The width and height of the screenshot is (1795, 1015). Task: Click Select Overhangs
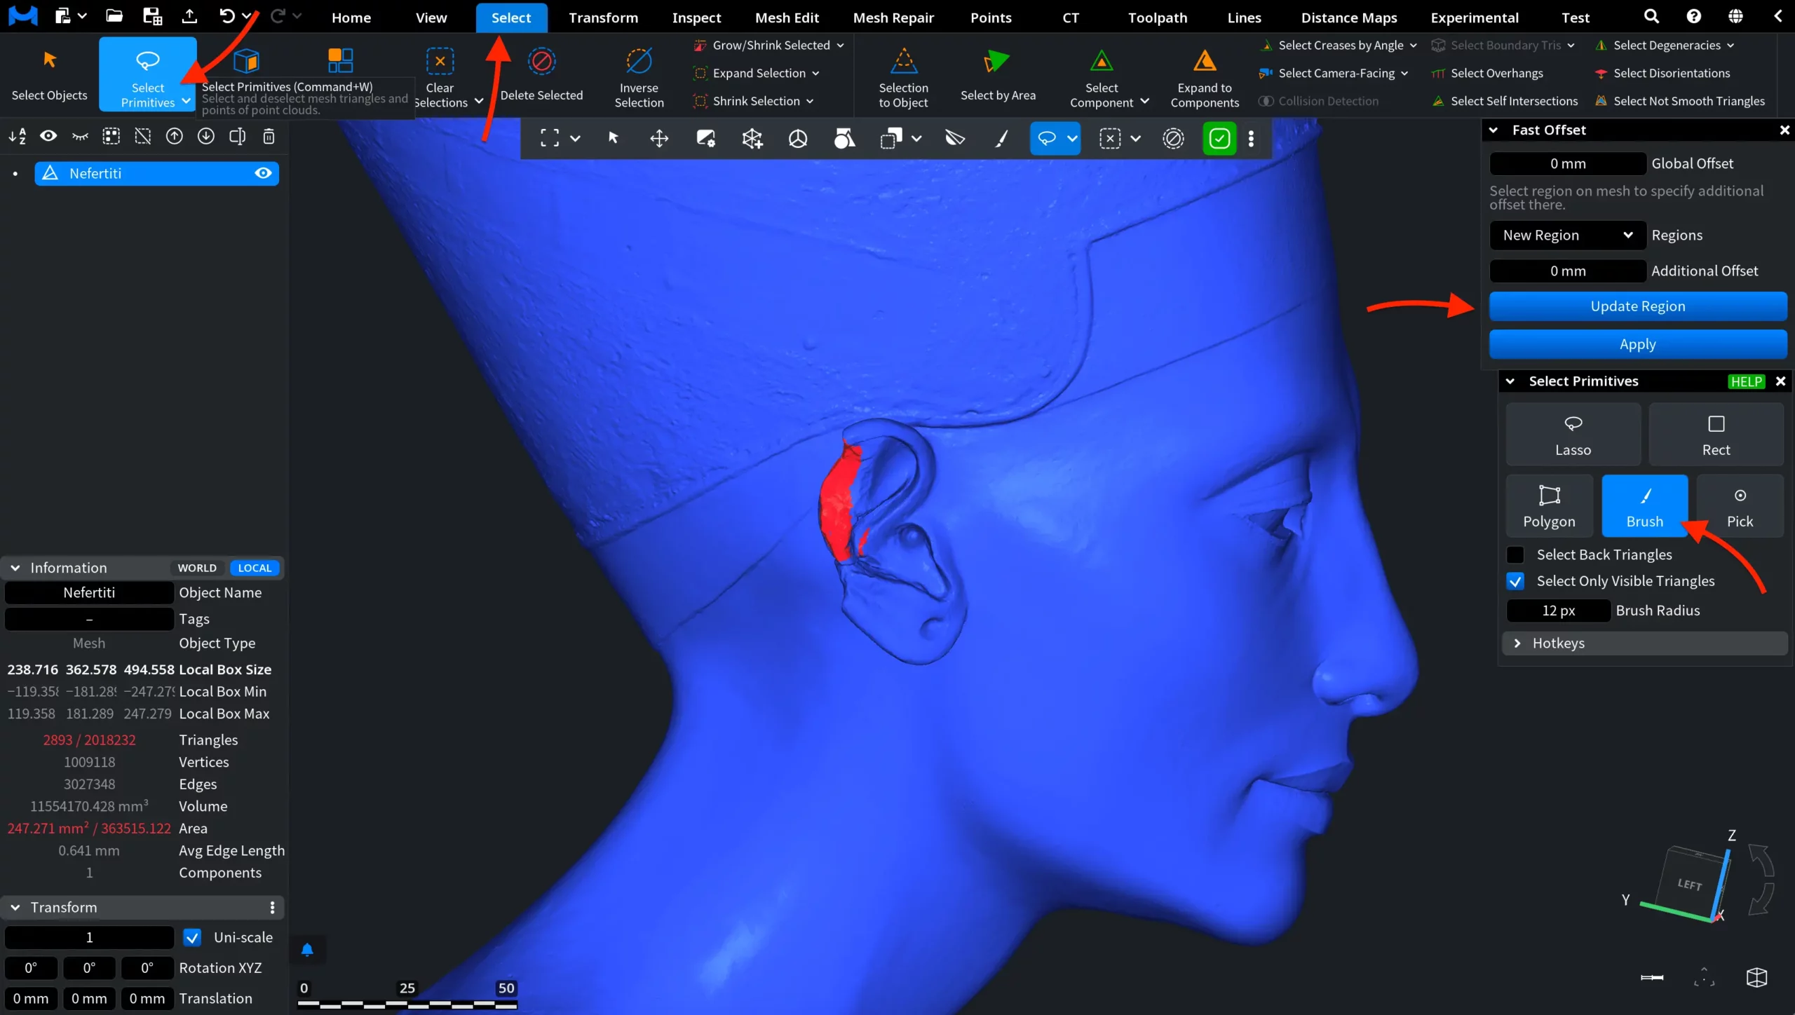(x=1488, y=74)
